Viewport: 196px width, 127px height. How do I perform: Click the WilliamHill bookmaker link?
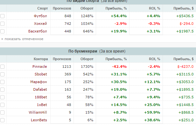[38, 112]
